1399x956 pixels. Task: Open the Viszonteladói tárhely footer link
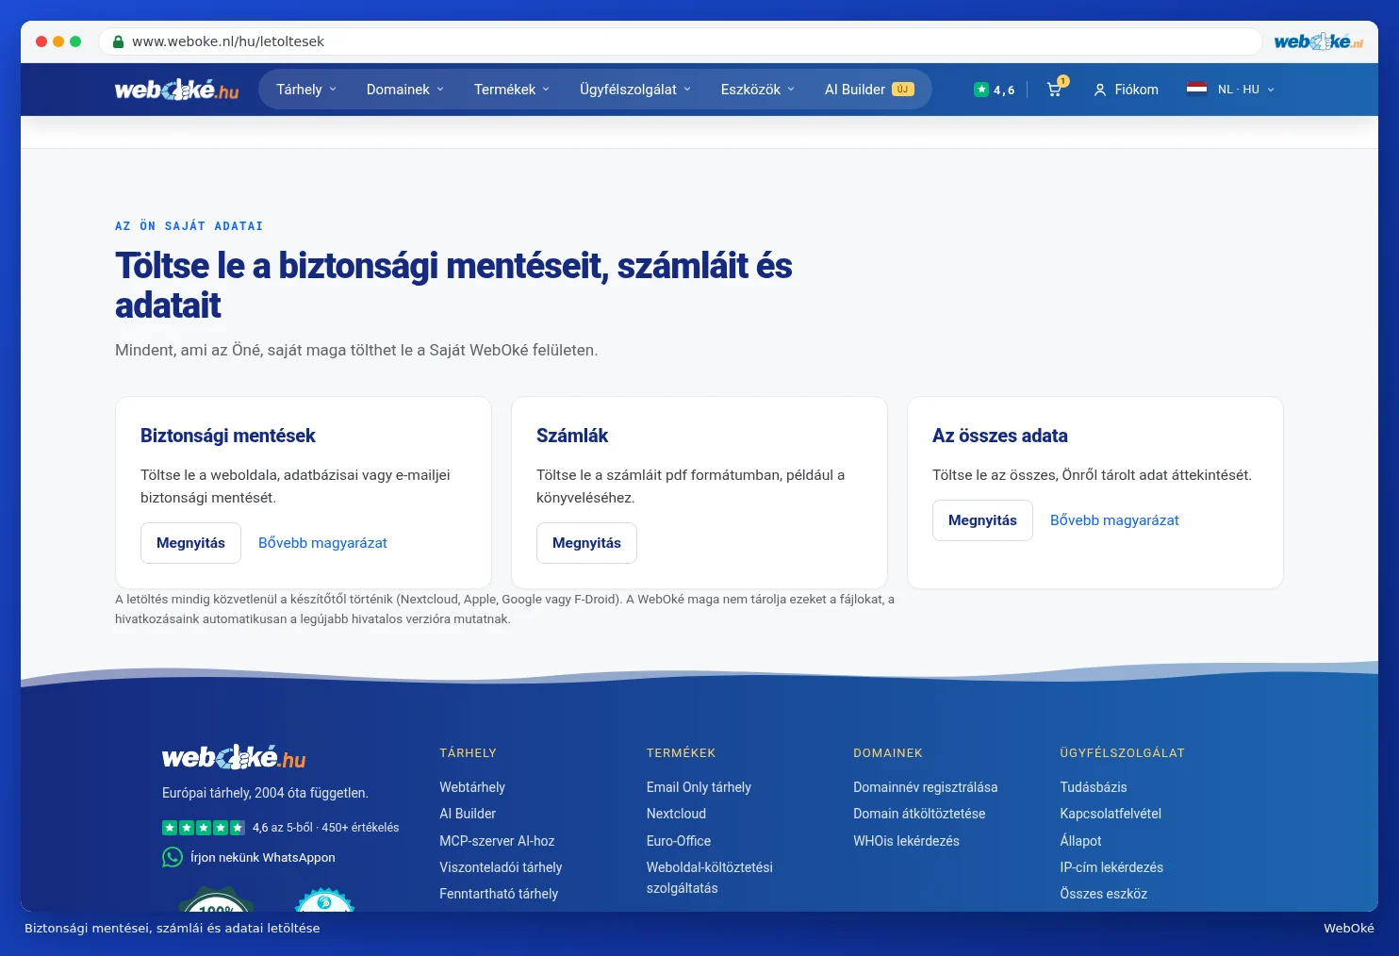coord(501,867)
